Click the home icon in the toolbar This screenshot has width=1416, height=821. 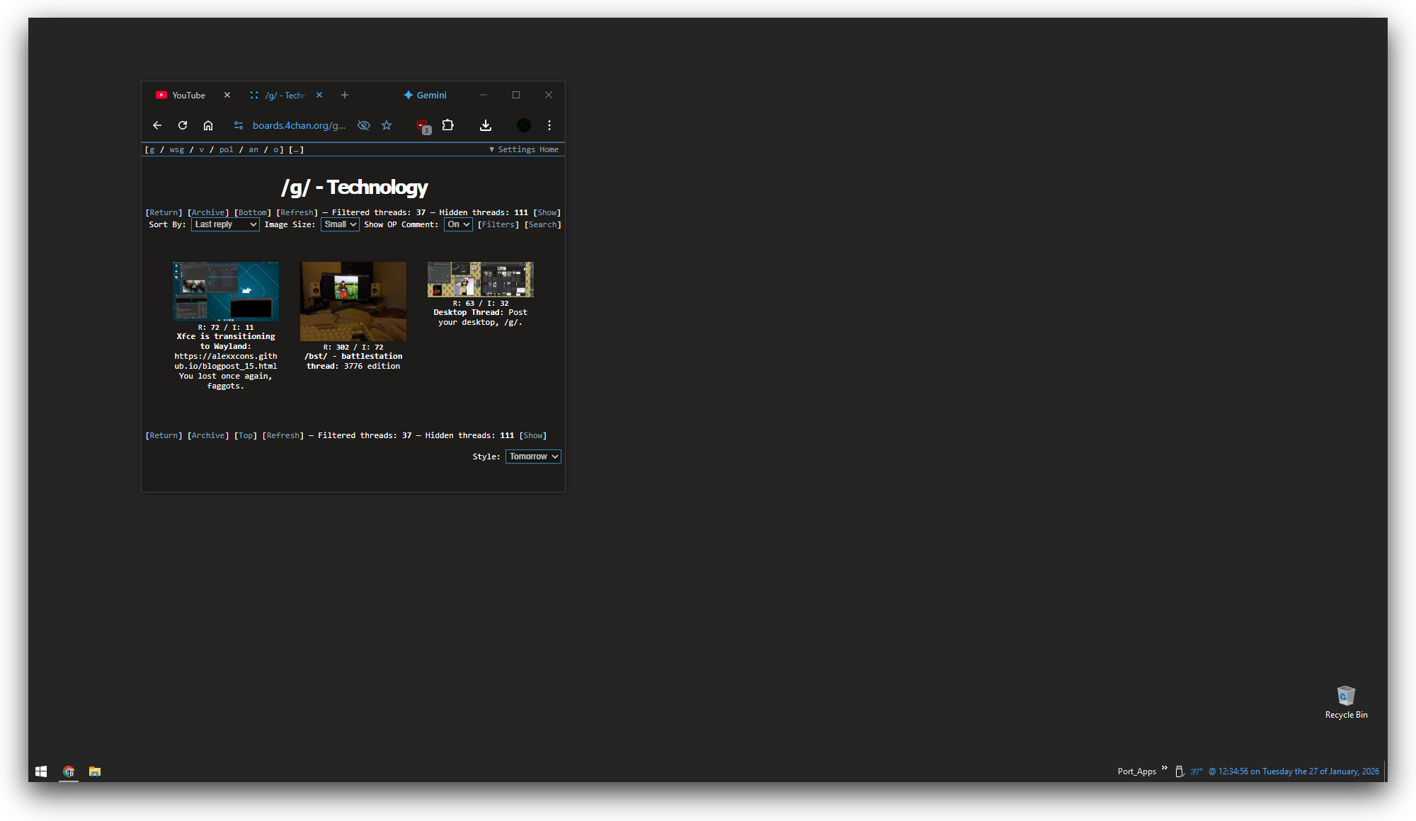pyautogui.click(x=208, y=125)
